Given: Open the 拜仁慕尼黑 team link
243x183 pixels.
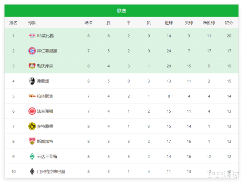Looking at the screenshot, I should click(x=47, y=51).
